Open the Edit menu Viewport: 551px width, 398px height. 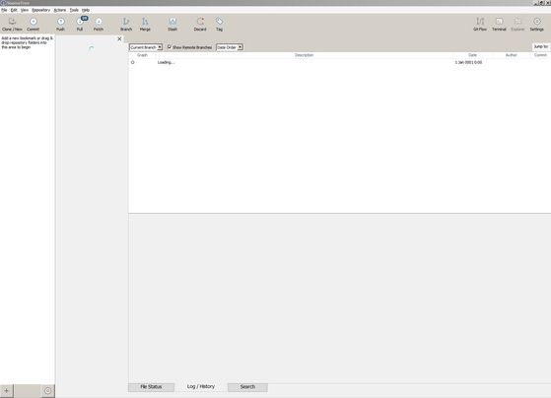click(x=14, y=10)
